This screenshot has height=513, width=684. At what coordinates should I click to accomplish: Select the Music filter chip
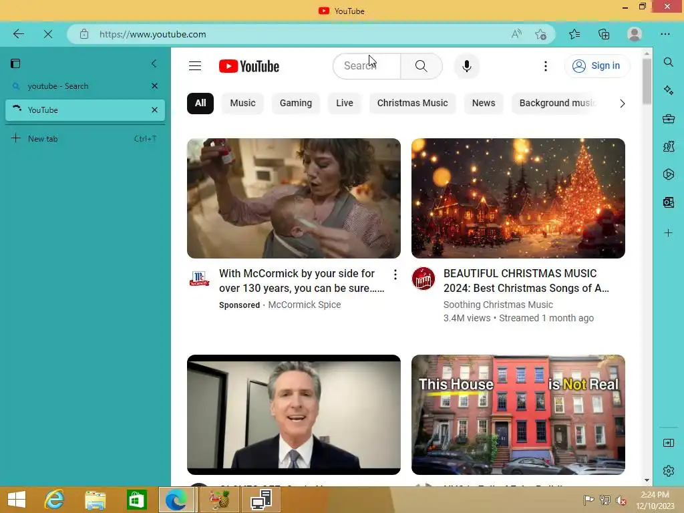click(x=242, y=104)
